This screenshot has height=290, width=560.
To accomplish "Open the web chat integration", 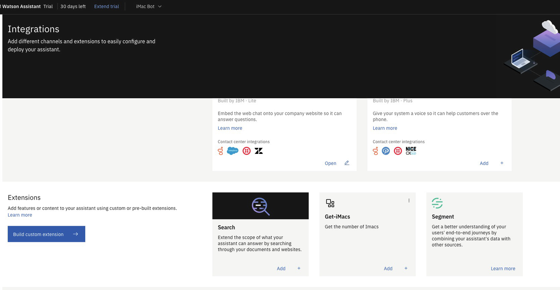I will pos(331,163).
